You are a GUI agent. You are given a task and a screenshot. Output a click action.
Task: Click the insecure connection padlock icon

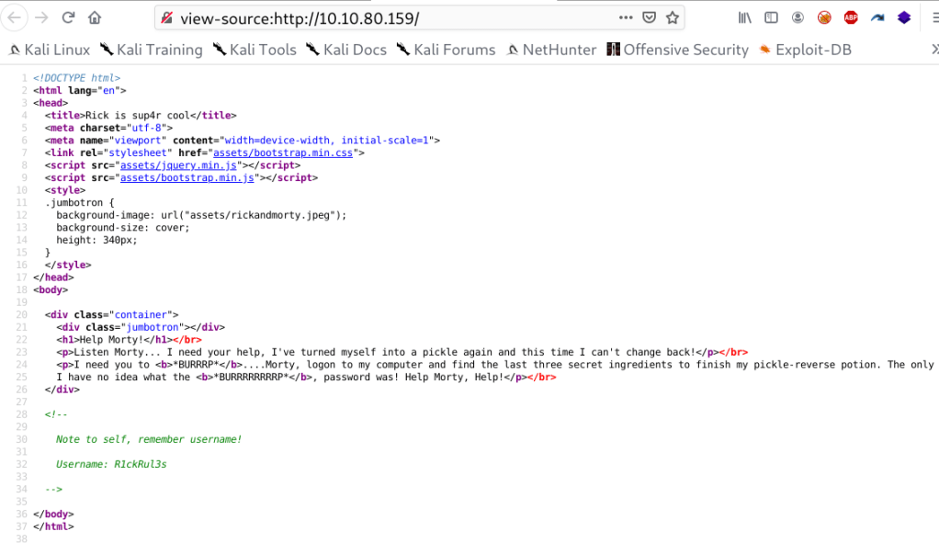[x=165, y=18]
